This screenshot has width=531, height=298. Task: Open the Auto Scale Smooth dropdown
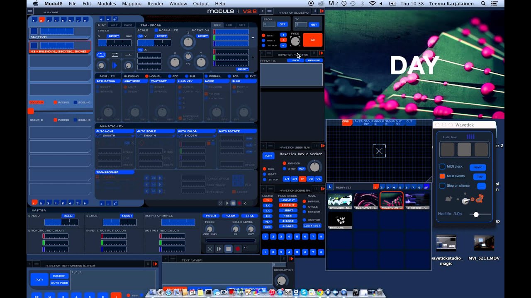(x=156, y=135)
